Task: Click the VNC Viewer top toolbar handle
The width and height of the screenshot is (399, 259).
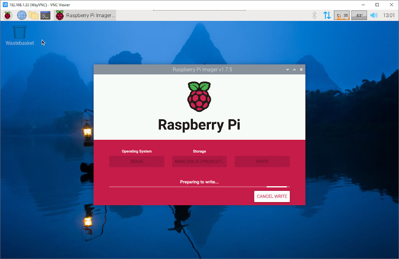Action: click(x=199, y=10)
